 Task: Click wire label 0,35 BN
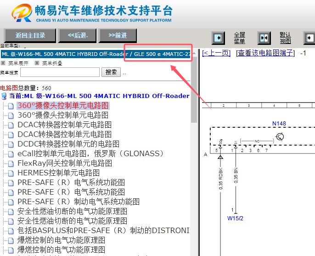236,175
